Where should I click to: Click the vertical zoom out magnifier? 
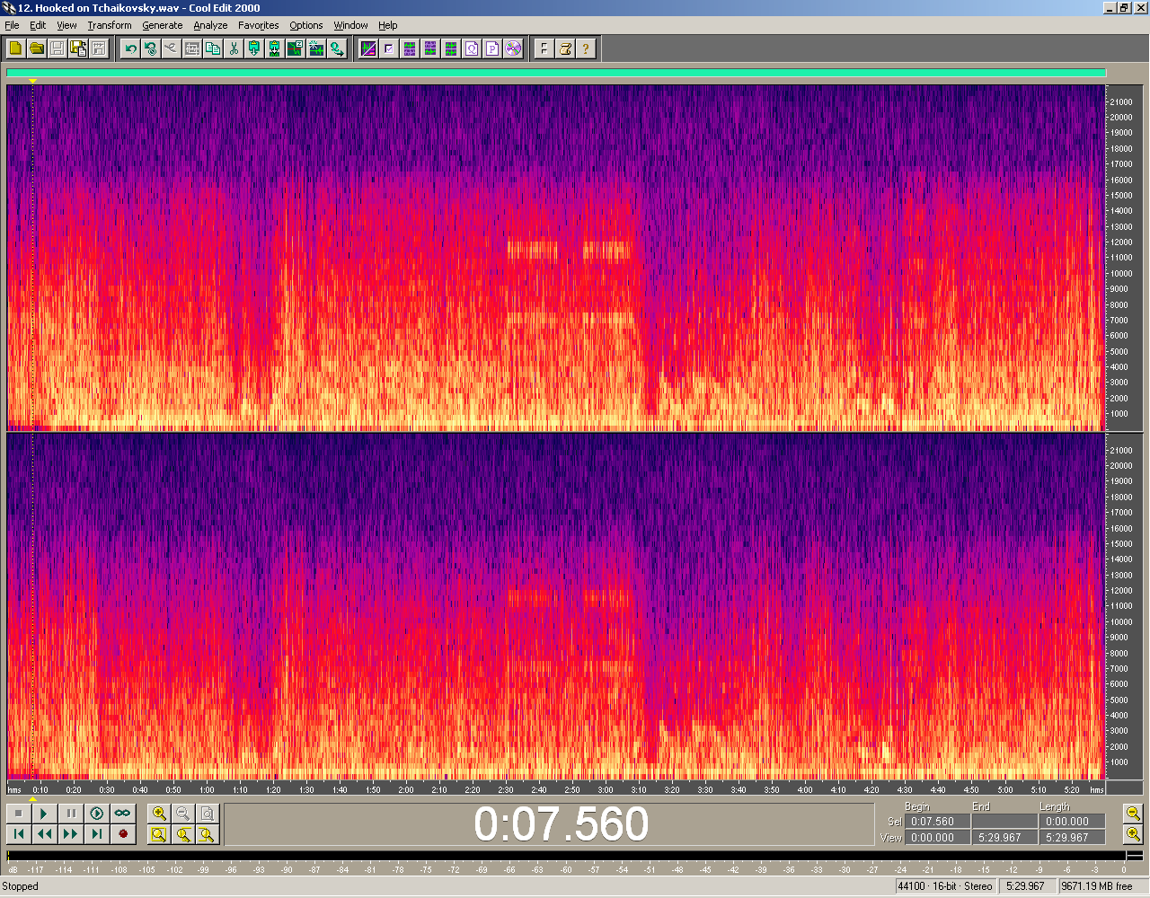pos(1133,814)
